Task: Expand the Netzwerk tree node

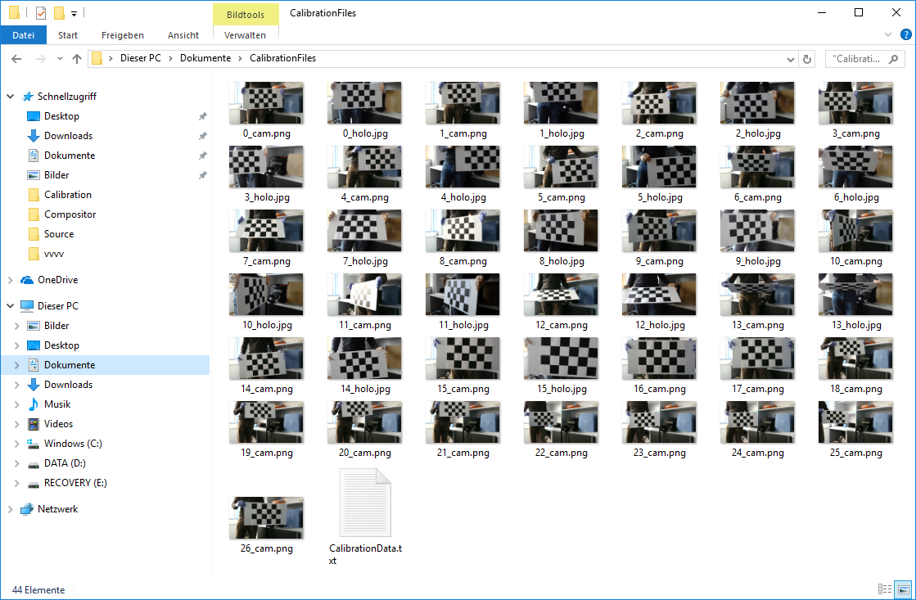Action: [x=10, y=509]
